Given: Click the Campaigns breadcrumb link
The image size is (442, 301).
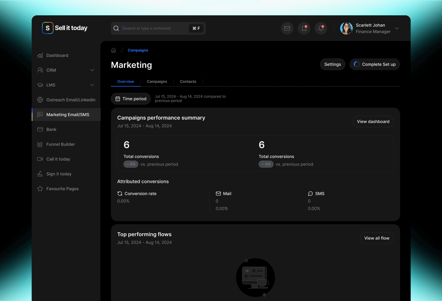Looking at the screenshot, I should click(138, 50).
